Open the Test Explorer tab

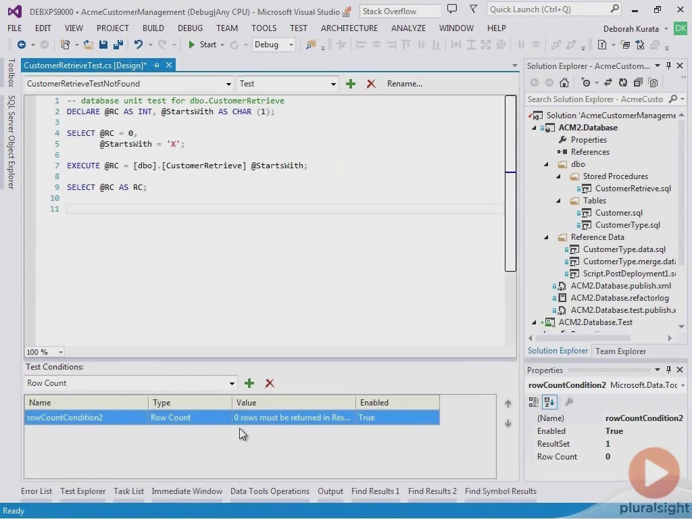tap(83, 491)
